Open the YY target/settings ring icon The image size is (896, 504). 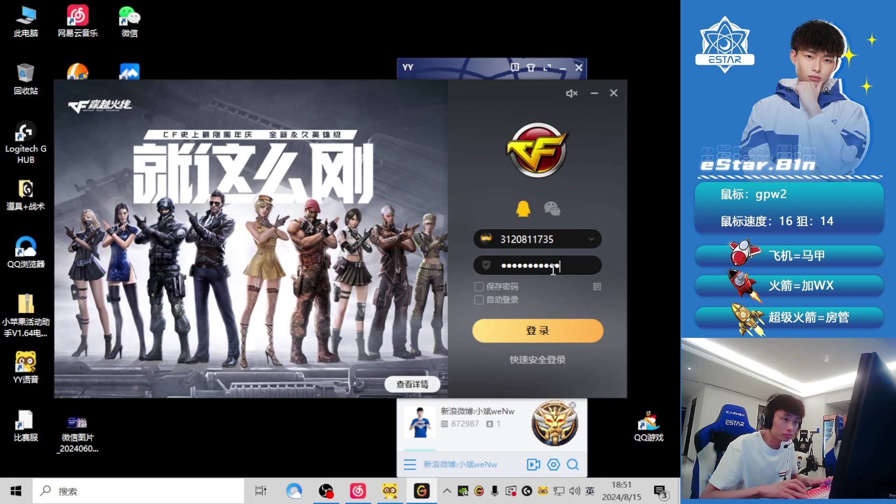(553, 464)
